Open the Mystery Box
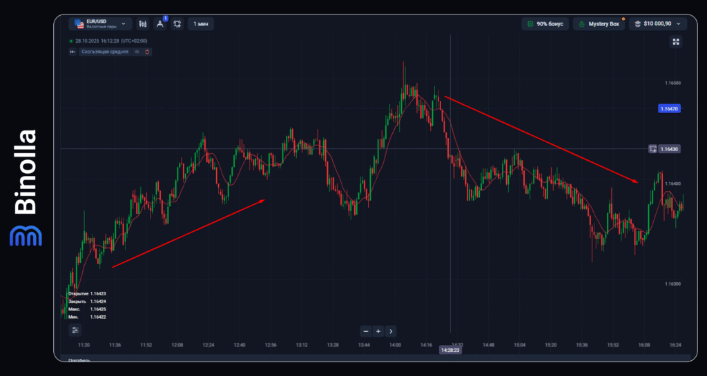This screenshot has width=707, height=376. pyautogui.click(x=599, y=24)
